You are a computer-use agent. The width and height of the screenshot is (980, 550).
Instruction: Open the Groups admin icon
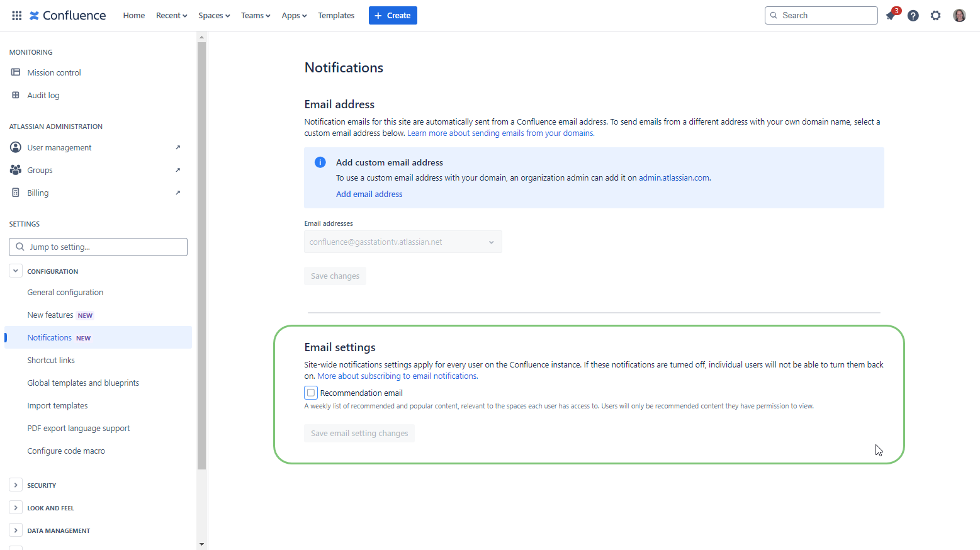[x=16, y=169]
